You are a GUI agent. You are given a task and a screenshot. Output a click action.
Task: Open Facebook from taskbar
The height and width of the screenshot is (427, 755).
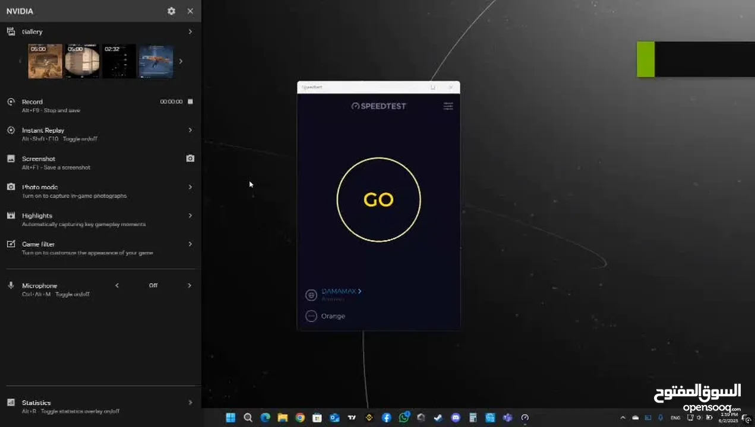point(386,418)
